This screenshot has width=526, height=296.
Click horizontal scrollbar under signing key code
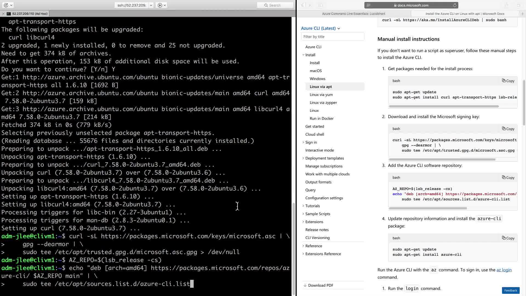442,159
